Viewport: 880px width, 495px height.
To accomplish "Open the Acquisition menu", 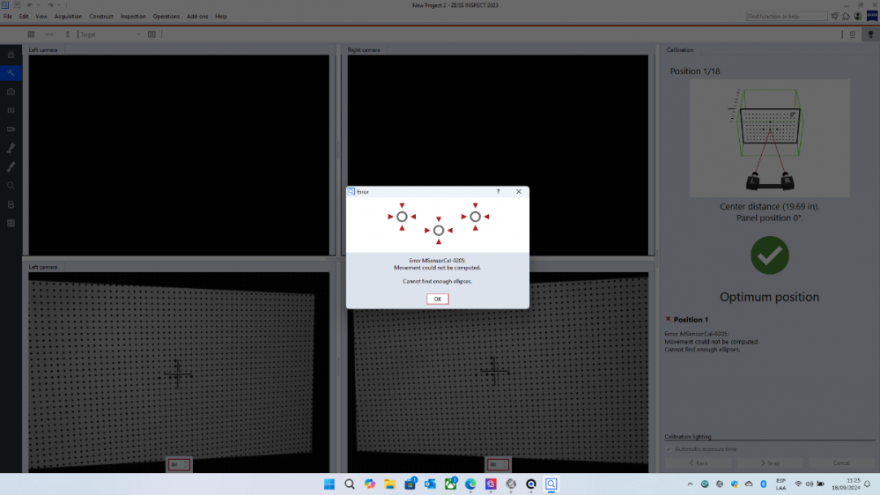I will coord(68,16).
